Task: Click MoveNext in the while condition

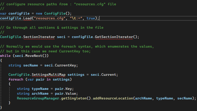Action: point(34,56)
